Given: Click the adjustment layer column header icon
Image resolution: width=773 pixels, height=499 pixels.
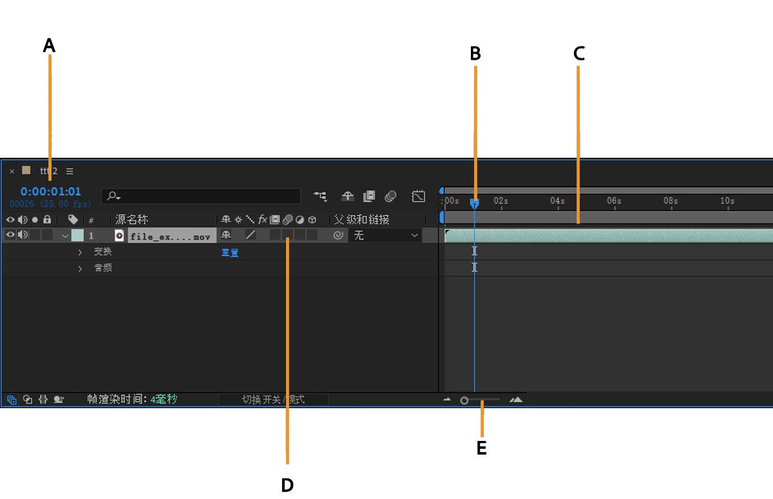Looking at the screenshot, I should 300,220.
